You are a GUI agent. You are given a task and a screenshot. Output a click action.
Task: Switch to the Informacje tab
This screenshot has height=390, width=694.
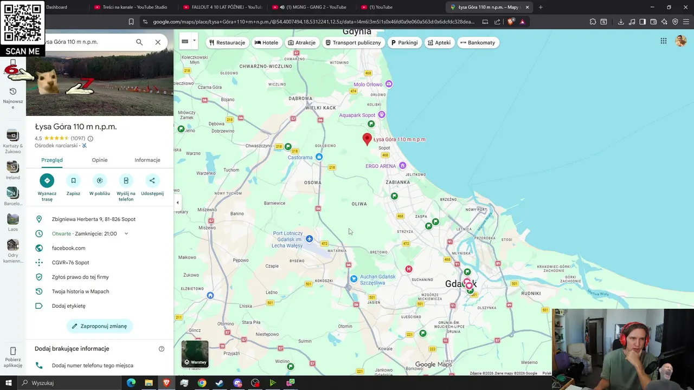(x=147, y=160)
